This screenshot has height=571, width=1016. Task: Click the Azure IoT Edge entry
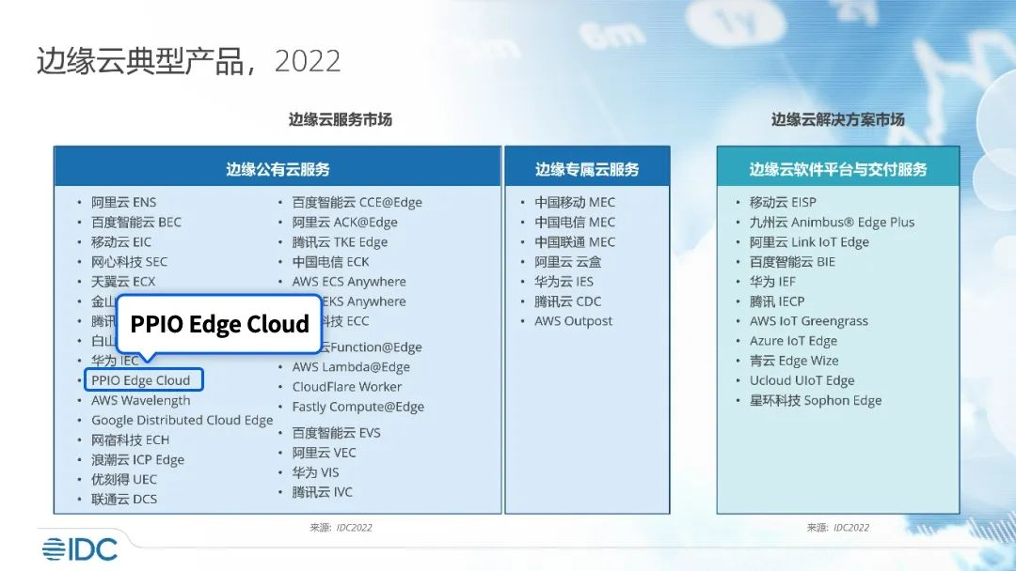793,342
